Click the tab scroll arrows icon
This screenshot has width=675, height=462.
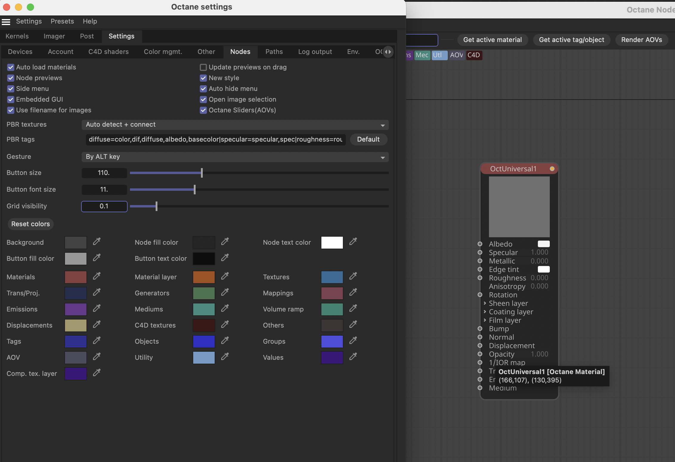(x=388, y=52)
